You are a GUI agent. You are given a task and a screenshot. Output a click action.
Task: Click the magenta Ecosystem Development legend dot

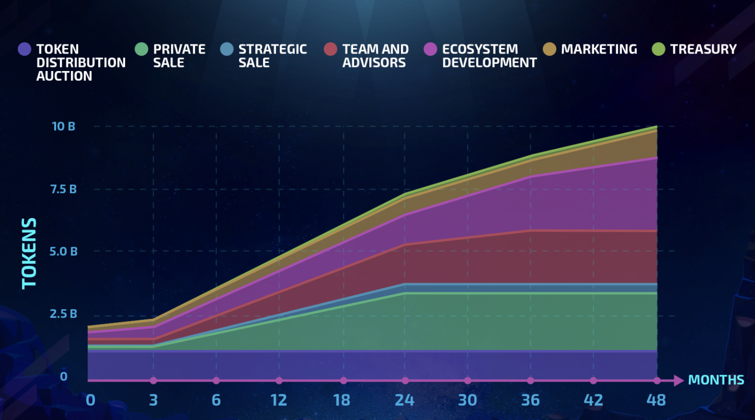431,49
